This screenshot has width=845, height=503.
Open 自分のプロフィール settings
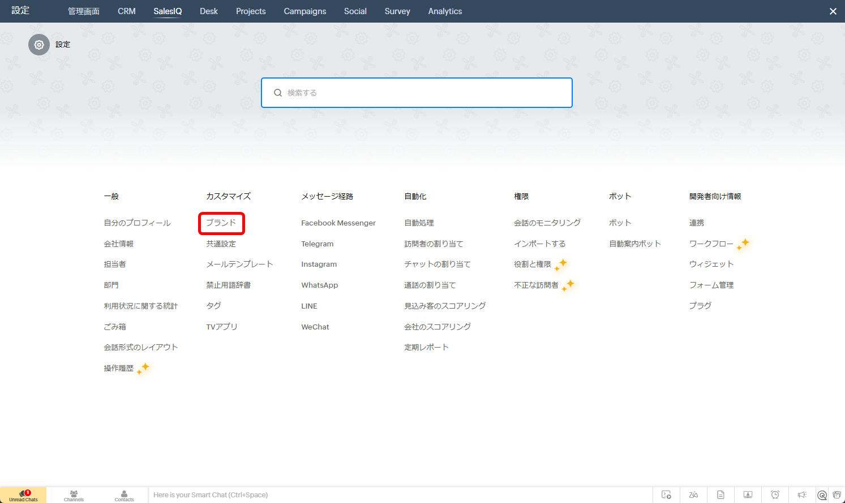(137, 223)
